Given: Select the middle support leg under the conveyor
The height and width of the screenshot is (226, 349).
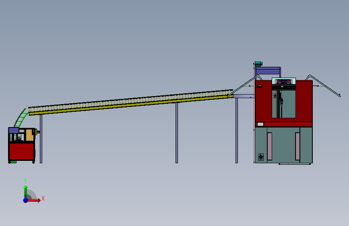Looking at the screenshot, I should click(x=176, y=133).
